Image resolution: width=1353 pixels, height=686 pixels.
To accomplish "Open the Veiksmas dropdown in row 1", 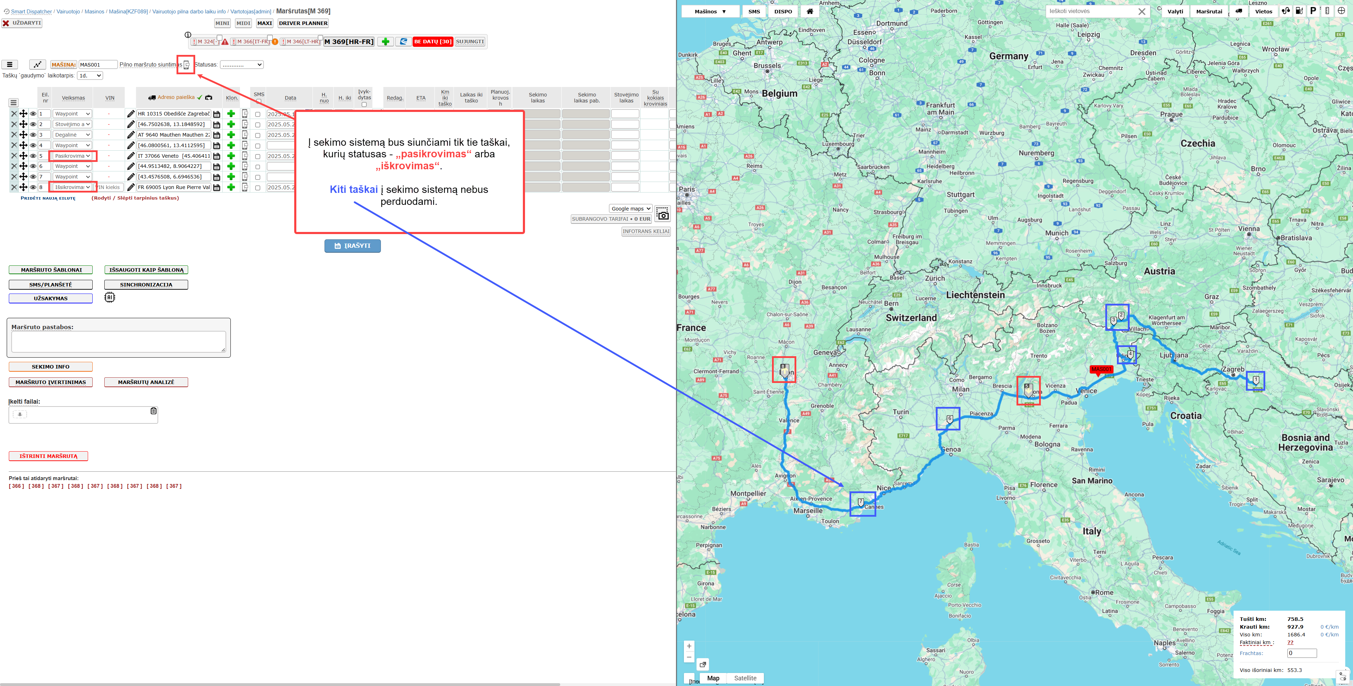I will click(73, 114).
